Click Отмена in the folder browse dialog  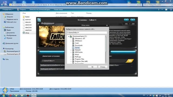103,67
